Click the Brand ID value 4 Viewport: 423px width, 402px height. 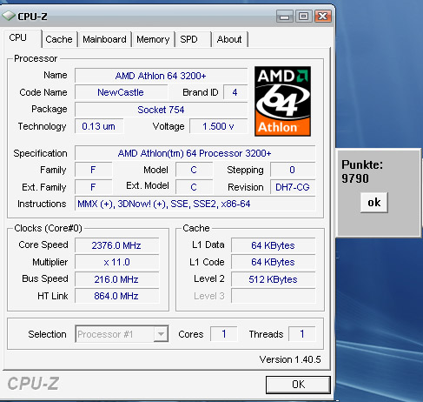pyautogui.click(x=235, y=92)
